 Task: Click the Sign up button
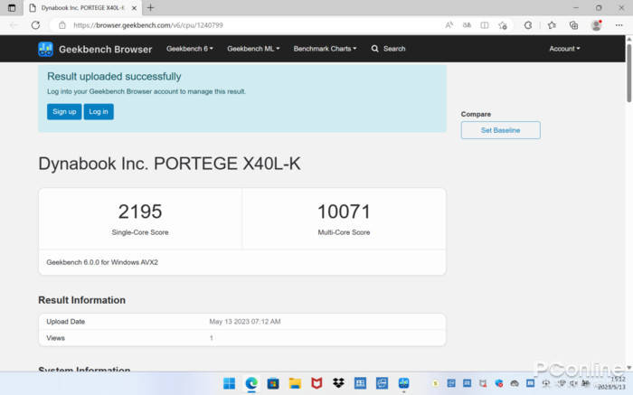64,112
